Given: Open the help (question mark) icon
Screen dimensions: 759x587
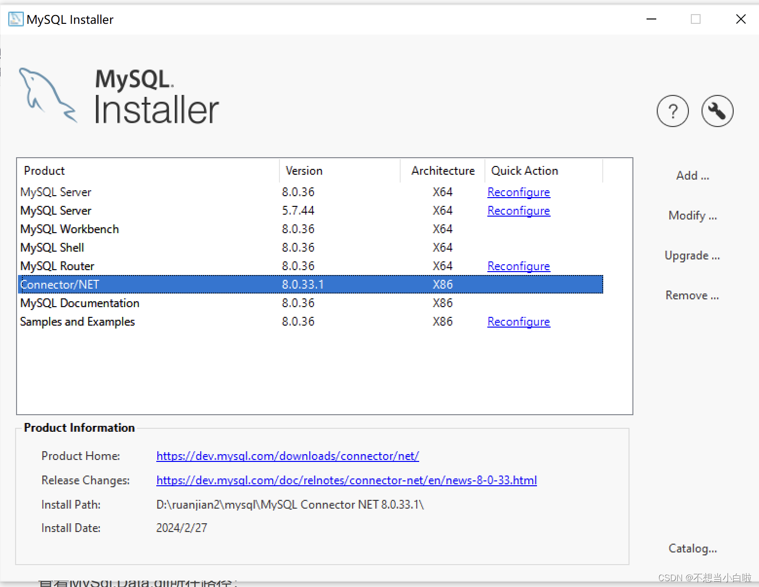Looking at the screenshot, I should pos(673,111).
